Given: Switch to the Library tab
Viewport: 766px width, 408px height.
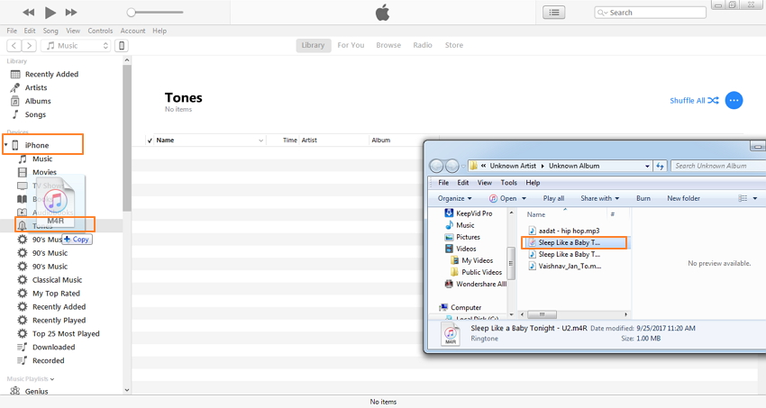Looking at the screenshot, I should tap(313, 45).
